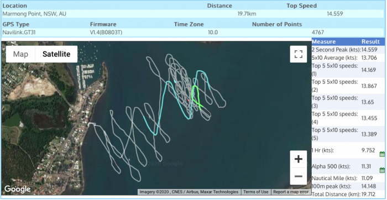
Task: Click the Result column header
Action: point(370,41)
